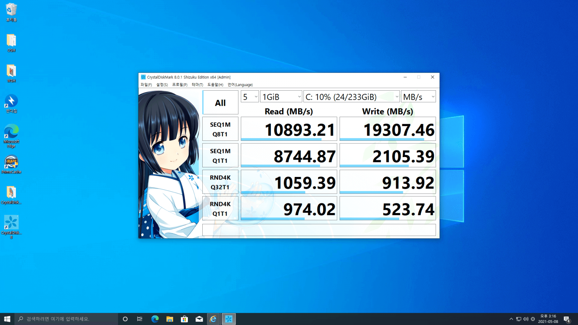Open the drive selection dropdown for C:
The image size is (578, 325).
pyautogui.click(x=351, y=96)
